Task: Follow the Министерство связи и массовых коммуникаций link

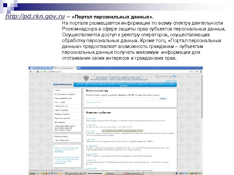Action: 66,149
